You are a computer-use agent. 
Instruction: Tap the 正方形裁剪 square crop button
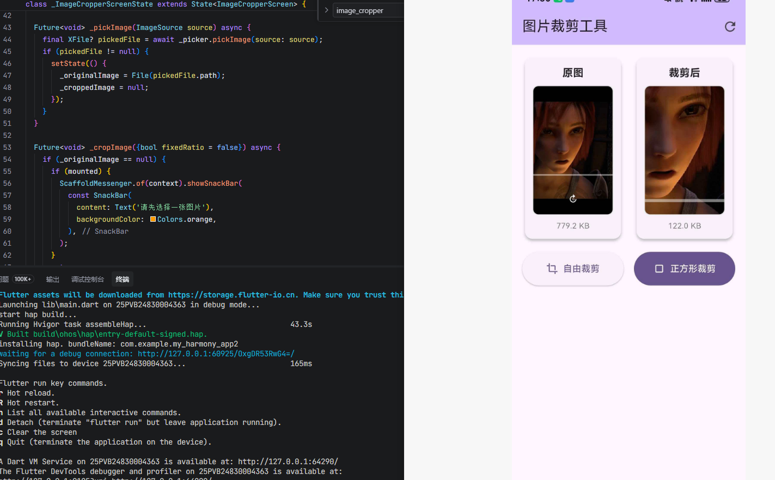(685, 269)
